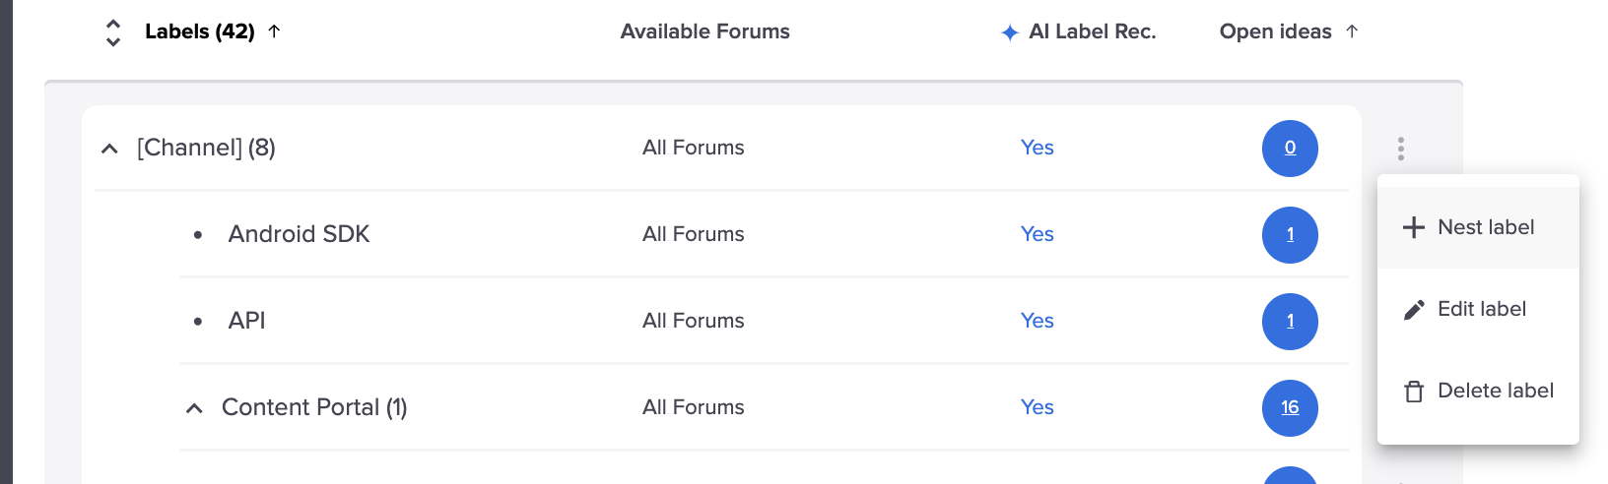
Task: Choose Edit label from the menu
Action: 1481,309
